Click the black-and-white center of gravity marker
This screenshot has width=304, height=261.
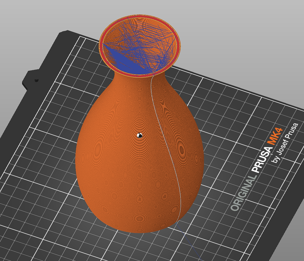[x=140, y=136]
